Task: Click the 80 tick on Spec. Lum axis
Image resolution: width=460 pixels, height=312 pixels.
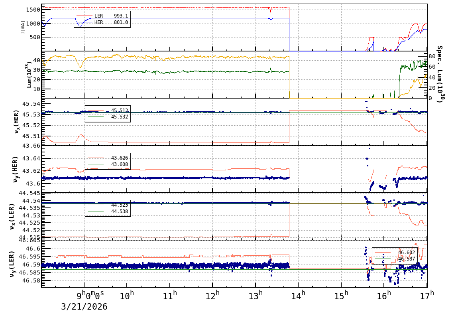Action: click(x=432, y=56)
